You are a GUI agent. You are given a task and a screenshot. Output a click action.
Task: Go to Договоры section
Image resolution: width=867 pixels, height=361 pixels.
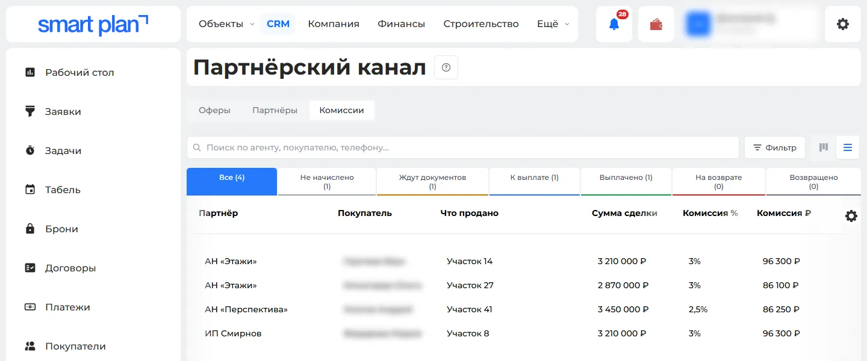70,268
